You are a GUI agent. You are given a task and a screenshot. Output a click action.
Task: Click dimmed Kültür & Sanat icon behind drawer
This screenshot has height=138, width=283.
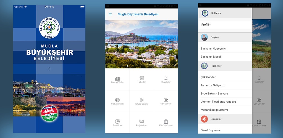pos(259,122)
